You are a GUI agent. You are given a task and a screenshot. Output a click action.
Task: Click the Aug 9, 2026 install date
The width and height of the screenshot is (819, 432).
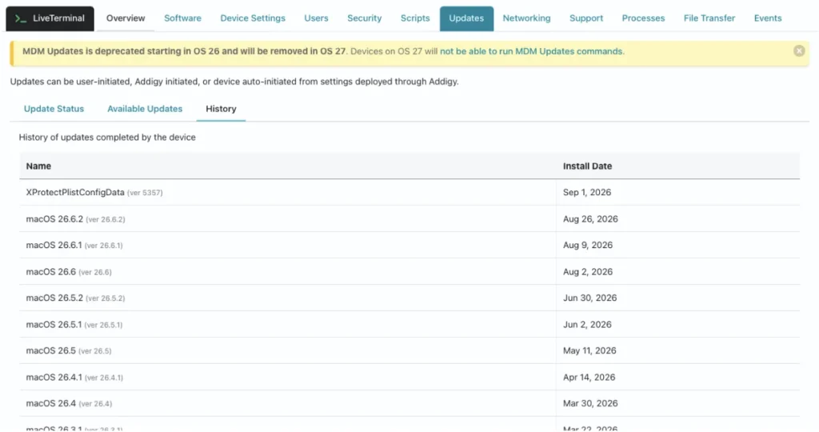(588, 245)
